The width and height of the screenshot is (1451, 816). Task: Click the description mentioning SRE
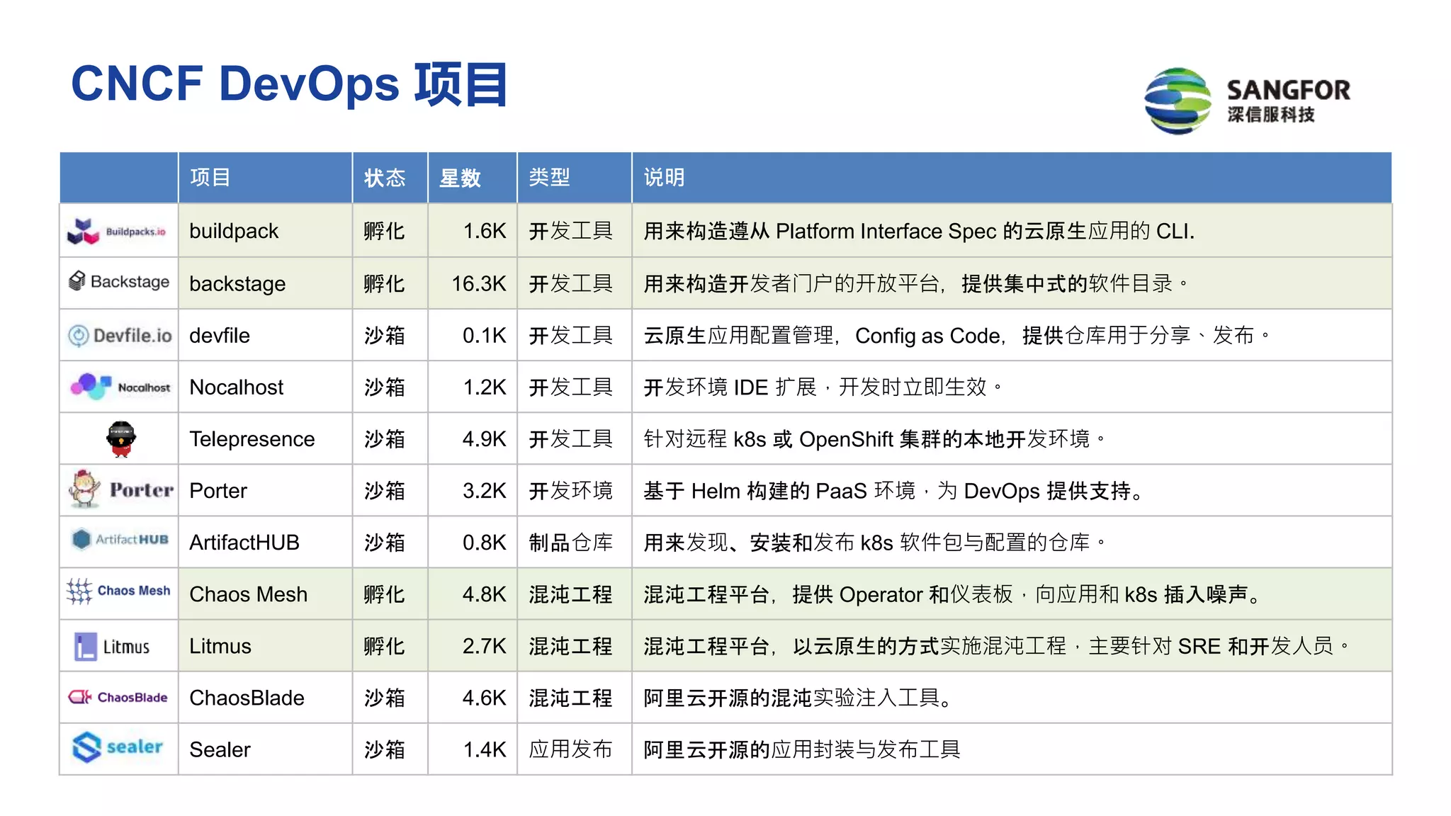point(996,646)
